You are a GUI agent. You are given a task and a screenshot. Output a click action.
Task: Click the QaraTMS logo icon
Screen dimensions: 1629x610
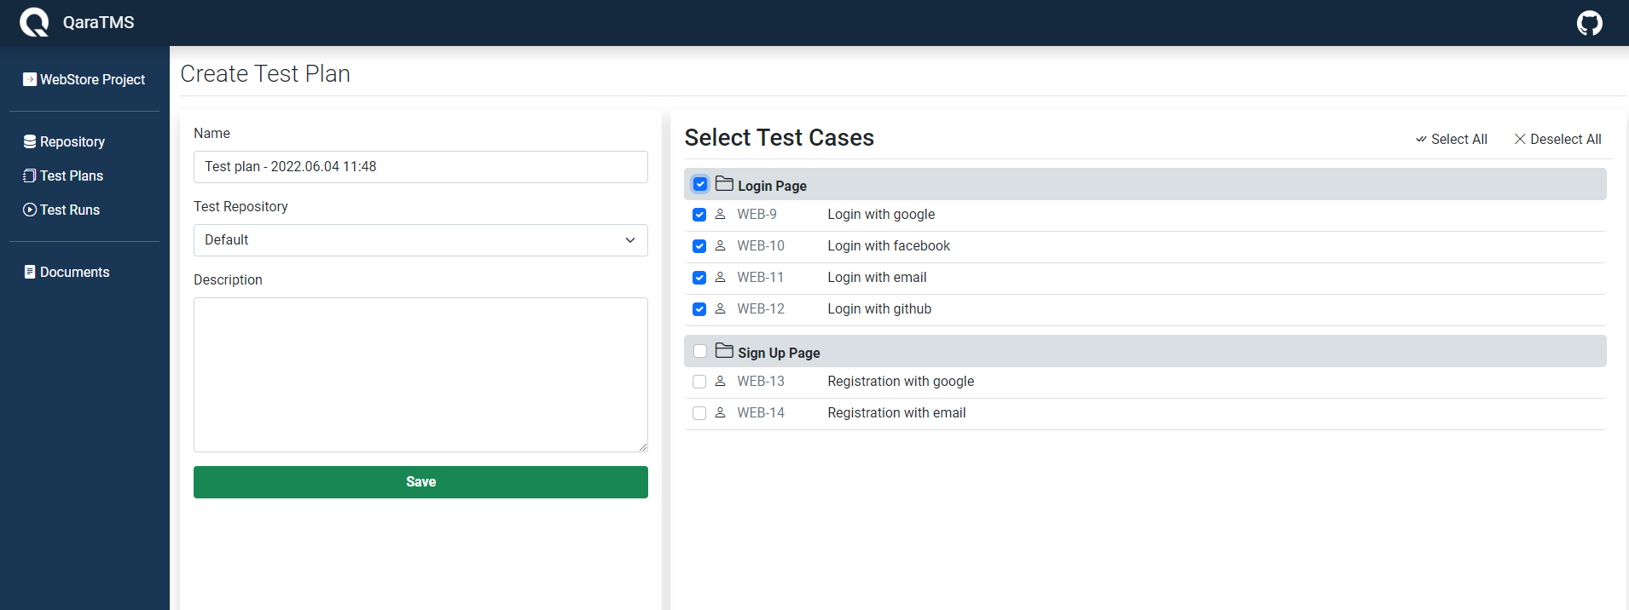(34, 22)
